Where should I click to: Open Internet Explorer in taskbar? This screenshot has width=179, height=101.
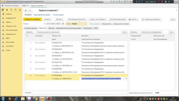[16, 99]
